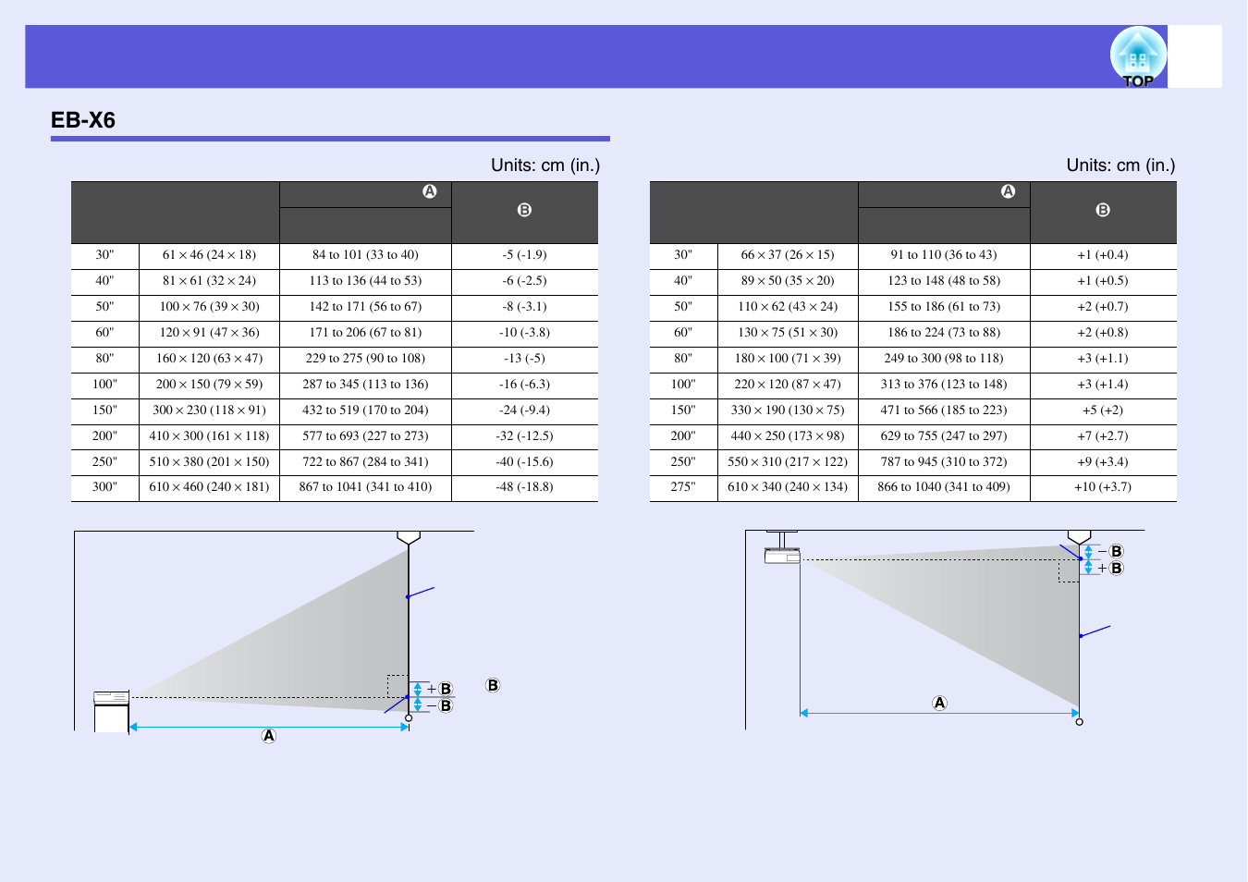The width and height of the screenshot is (1248, 882).
Task: Select the cell 110 × 62 (43 × 24)
Action: (x=788, y=307)
